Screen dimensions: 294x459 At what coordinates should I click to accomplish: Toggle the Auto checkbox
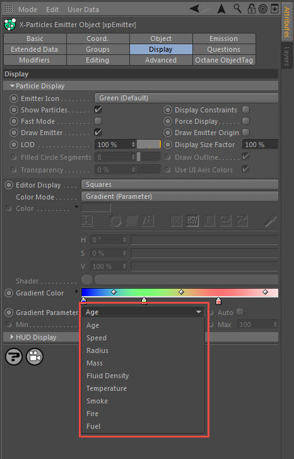240,312
